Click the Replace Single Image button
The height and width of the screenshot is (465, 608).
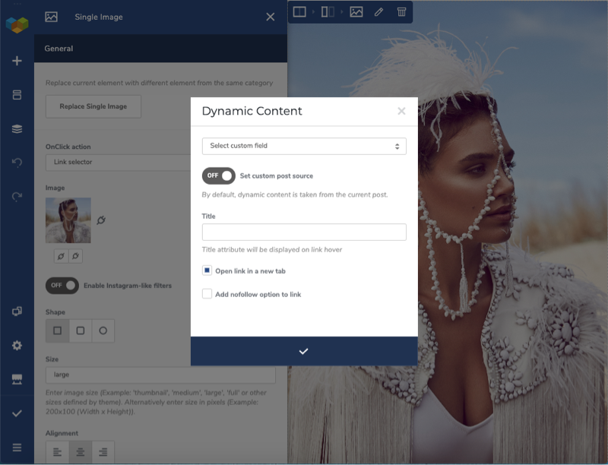[93, 106]
